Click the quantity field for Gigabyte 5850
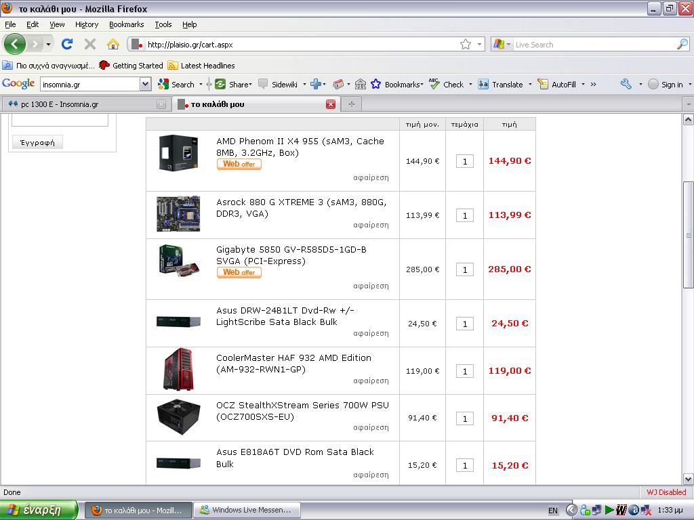 click(x=465, y=269)
